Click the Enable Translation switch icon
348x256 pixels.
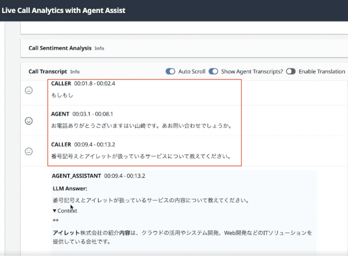click(x=291, y=71)
